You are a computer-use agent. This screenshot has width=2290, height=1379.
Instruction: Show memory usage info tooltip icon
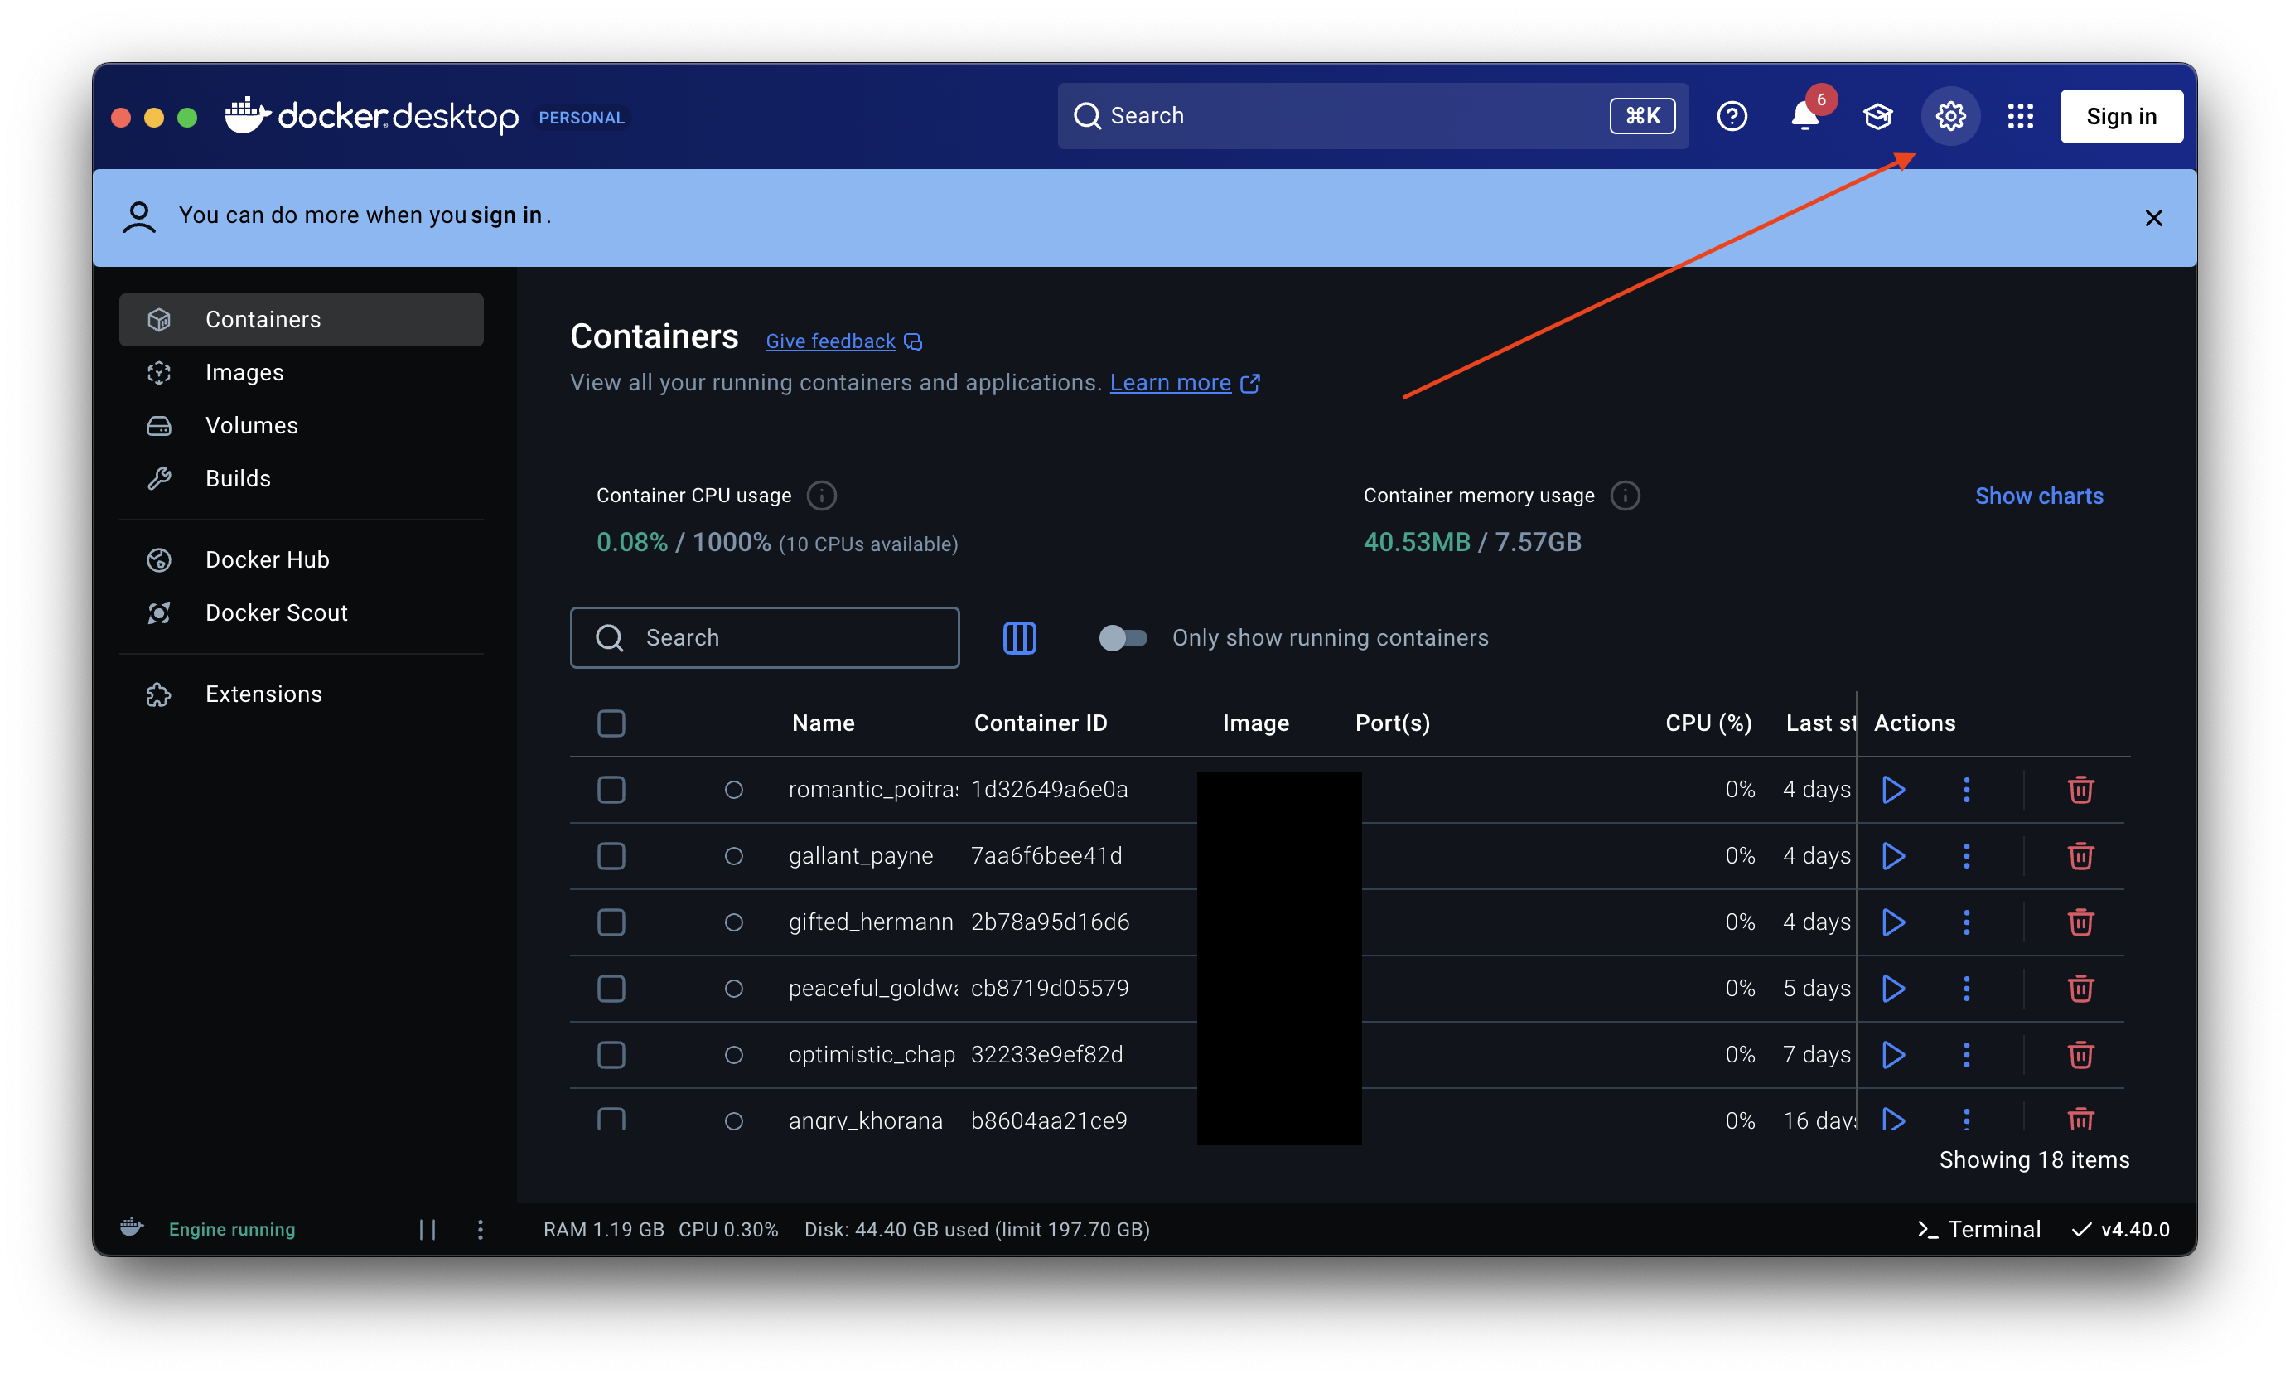click(1624, 496)
